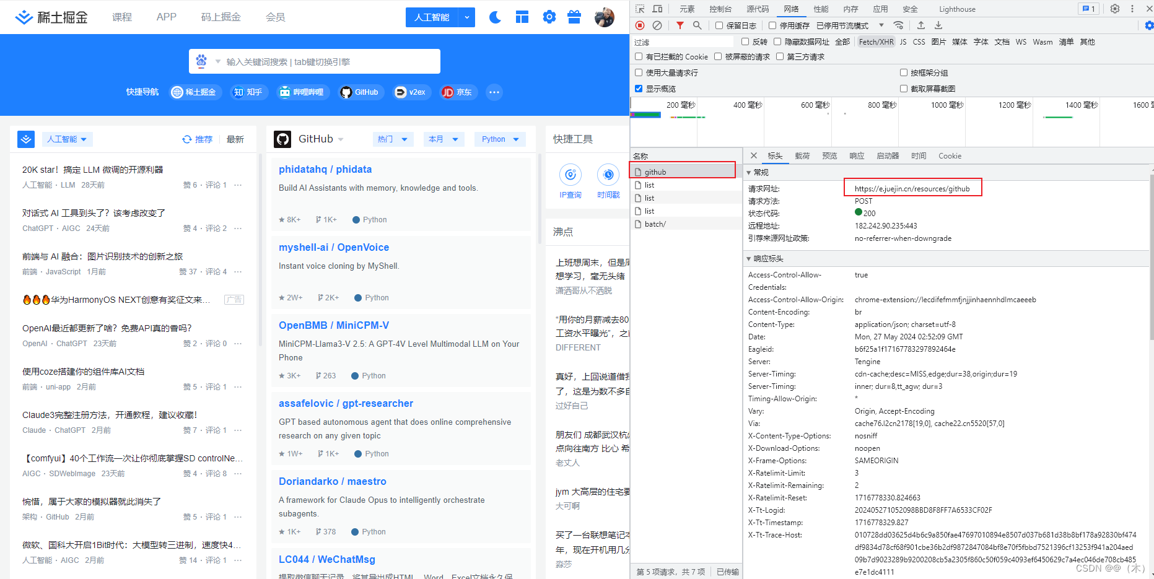Switch to the 源代码 DevTools tab
Viewport: 1154px width, 579px height.
758,9
